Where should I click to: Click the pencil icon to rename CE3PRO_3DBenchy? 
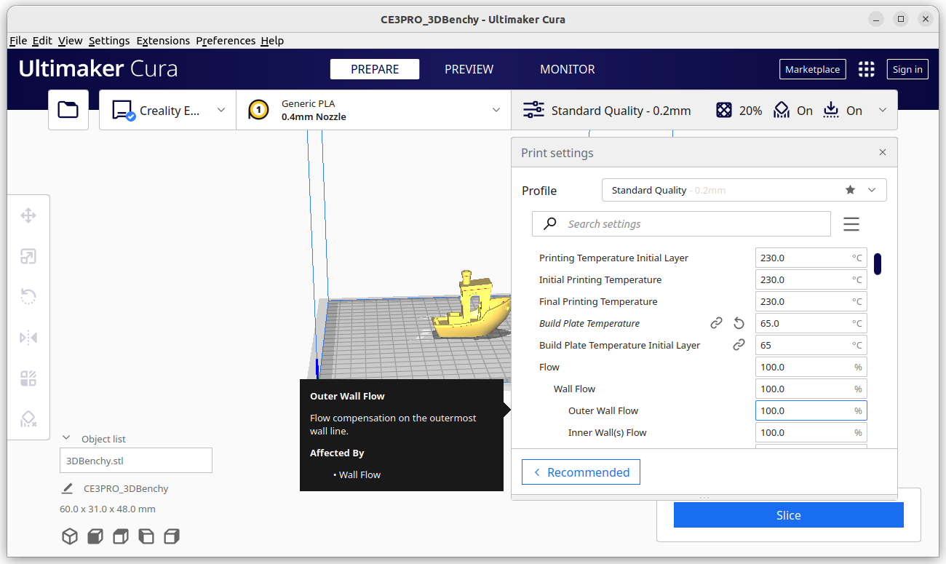(68, 488)
